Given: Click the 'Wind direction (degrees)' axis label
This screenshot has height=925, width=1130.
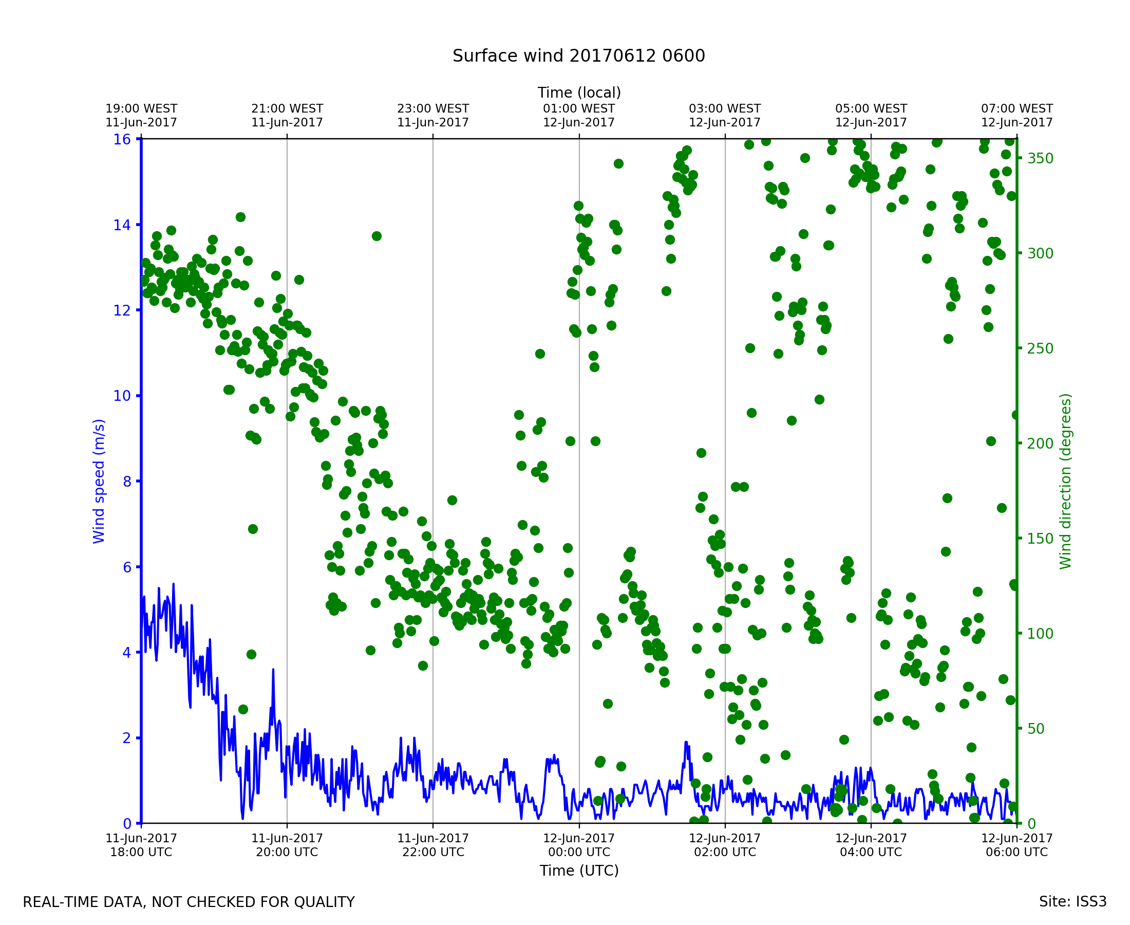Looking at the screenshot, I should tap(1065, 481).
